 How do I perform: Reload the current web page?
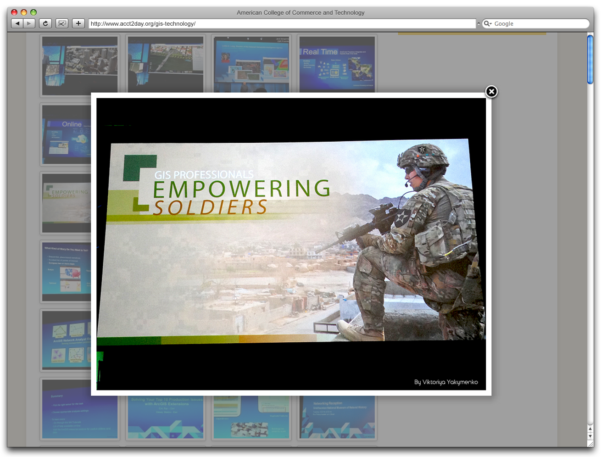coord(45,23)
